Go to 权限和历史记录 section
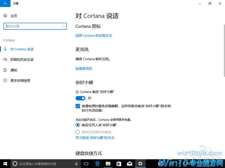 [22, 60]
